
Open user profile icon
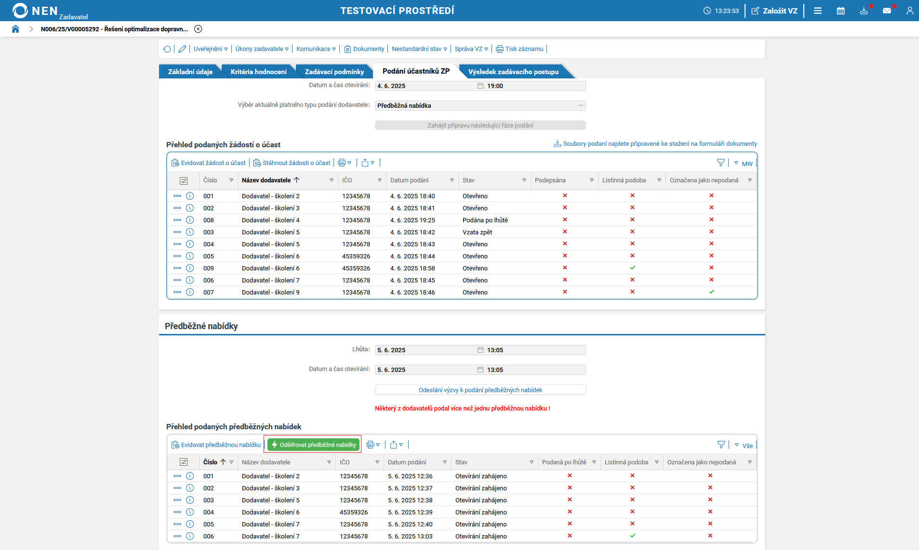coord(910,11)
